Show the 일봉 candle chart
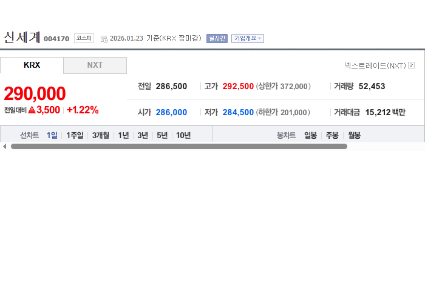Screen dimensions: 425x297 pos(310,135)
